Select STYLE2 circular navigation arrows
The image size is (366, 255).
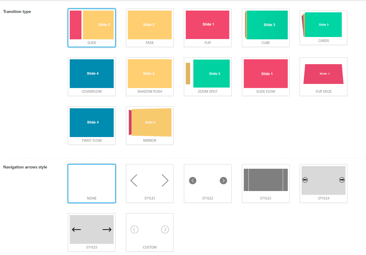click(x=207, y=183)
